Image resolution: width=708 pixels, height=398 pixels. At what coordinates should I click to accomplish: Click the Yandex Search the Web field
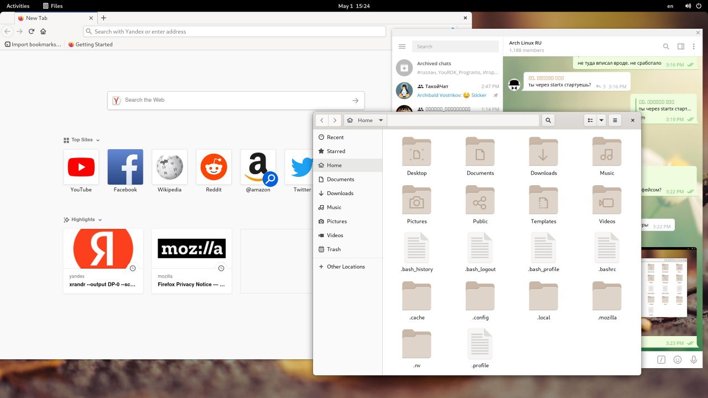point(236,100)
